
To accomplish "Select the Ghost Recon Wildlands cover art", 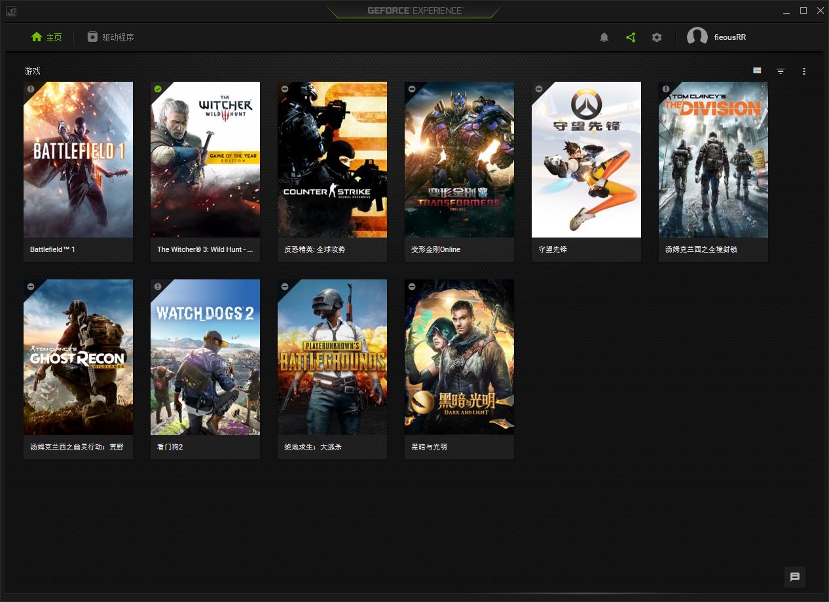I will point(78,357).
